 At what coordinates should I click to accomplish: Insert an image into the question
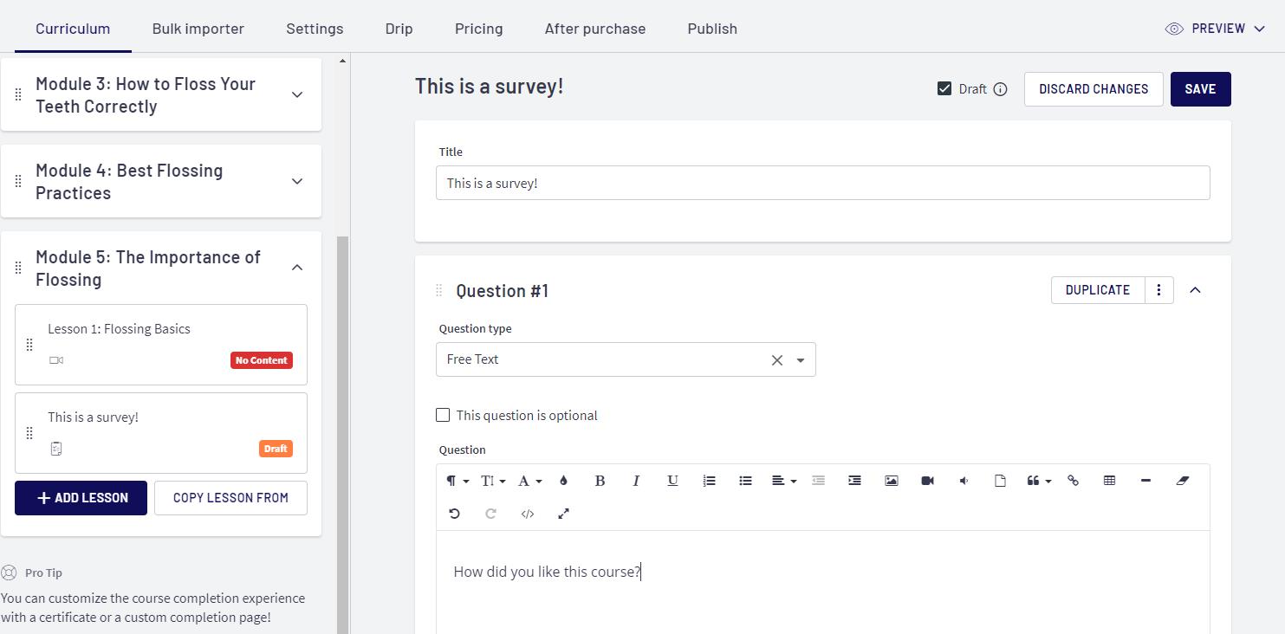point(891,481)
